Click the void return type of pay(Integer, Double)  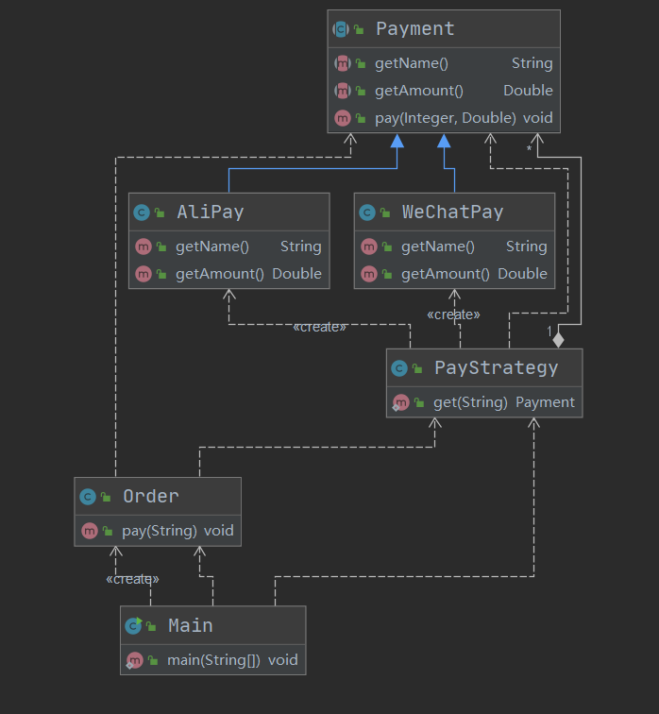(538, 118)
